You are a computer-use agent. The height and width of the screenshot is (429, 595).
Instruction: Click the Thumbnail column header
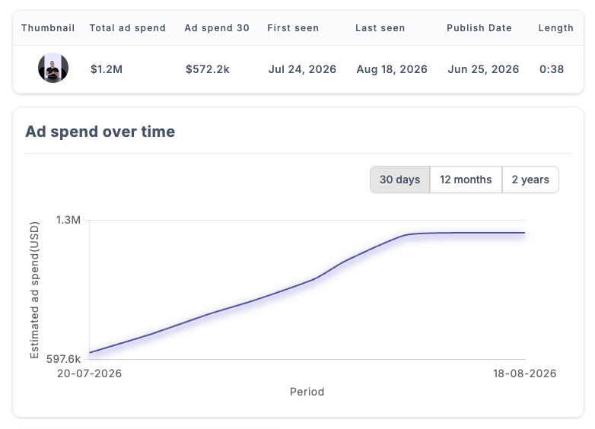tap(48, 28)
